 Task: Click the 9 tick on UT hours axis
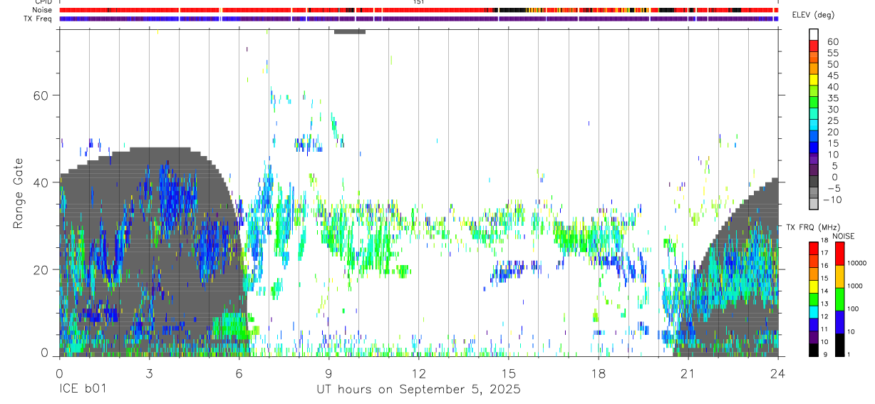(328, 373)
